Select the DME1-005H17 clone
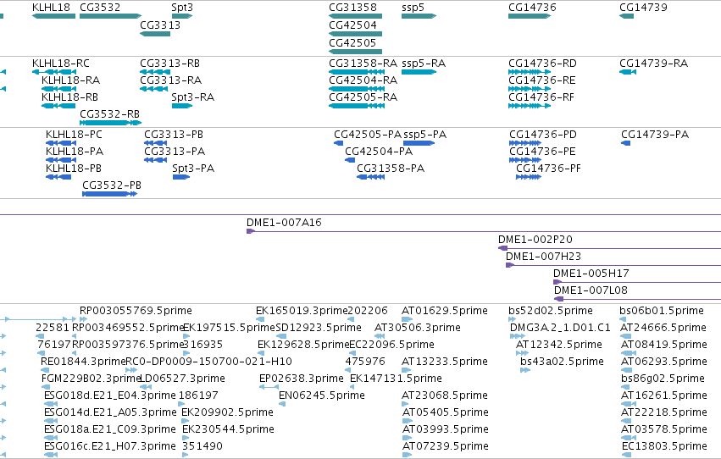721x459 pixels. coord(637,282)
